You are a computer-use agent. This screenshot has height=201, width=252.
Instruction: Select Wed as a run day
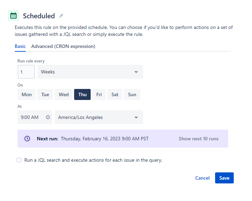pyautogui.click(x=64, y=94)
